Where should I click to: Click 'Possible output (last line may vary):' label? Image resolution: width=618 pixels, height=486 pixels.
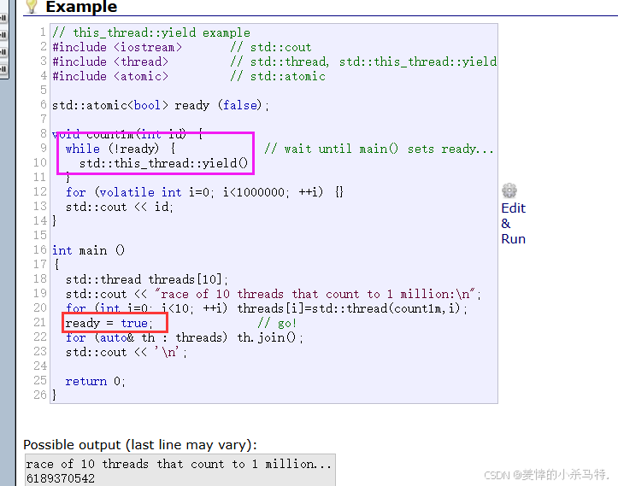coord(140,445)
